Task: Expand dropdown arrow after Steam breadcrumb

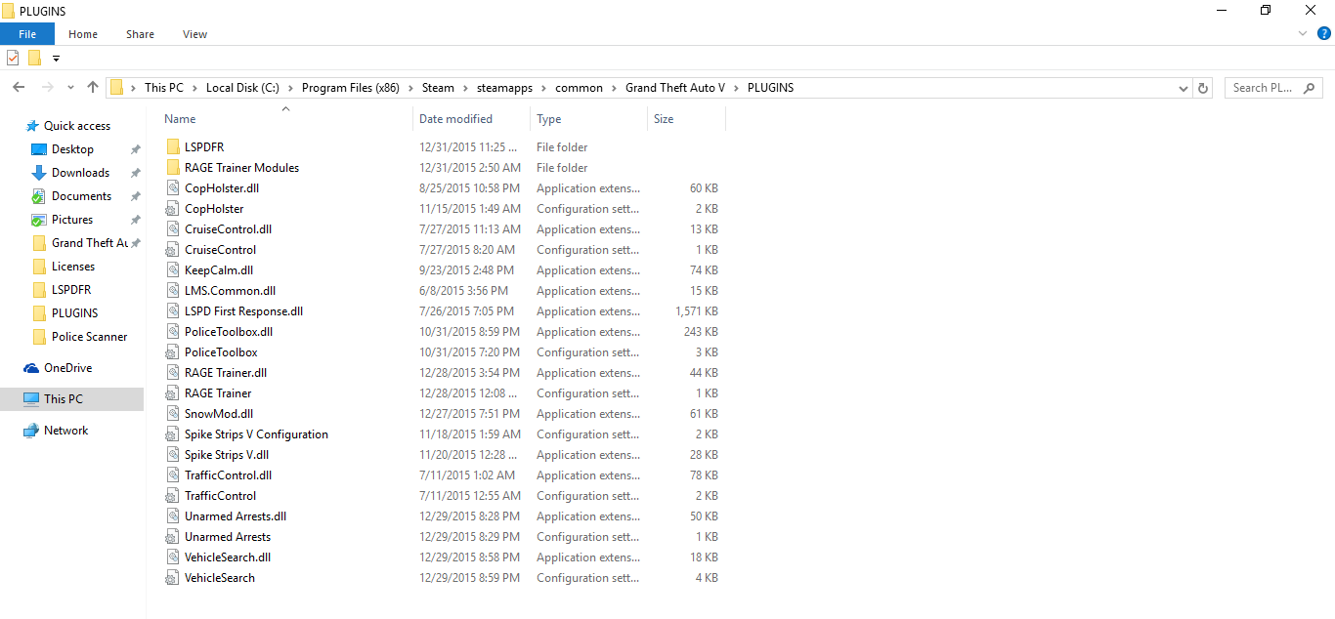Action: pyautogui.click(x=465, y=88)
